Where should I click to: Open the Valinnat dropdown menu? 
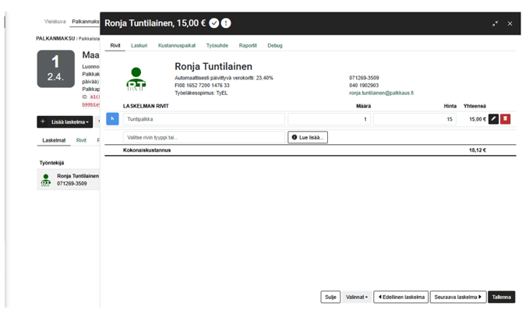(357, 297)
